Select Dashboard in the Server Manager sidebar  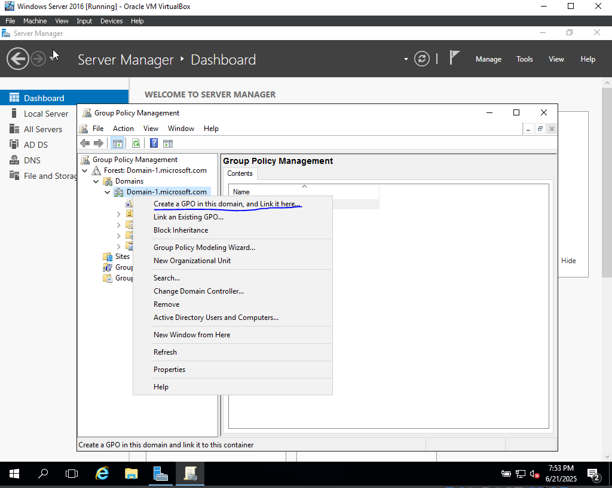tap(64, 98)
